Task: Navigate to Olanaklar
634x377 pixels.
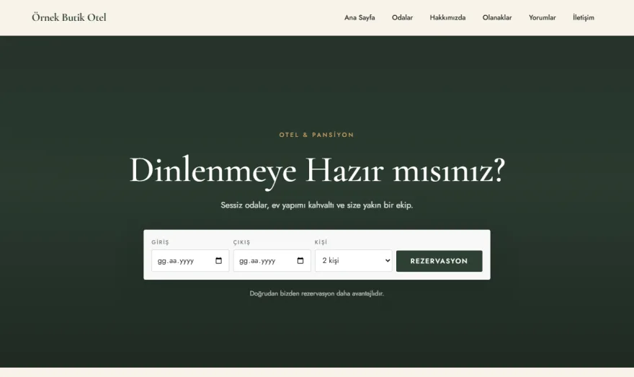Action: 497,17
